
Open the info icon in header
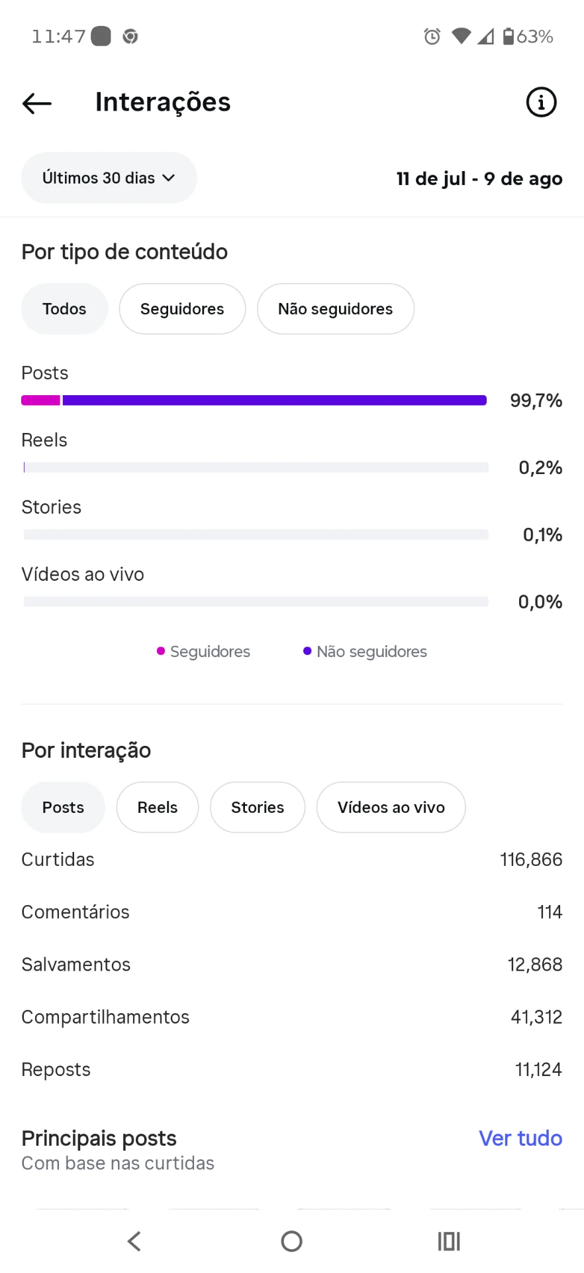tap(541, 102)
